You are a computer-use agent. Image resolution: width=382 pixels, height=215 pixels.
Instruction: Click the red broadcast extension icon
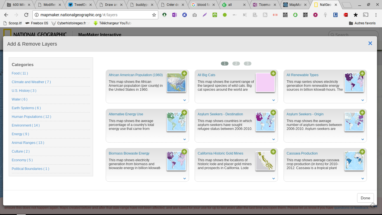tap(275, 15)
